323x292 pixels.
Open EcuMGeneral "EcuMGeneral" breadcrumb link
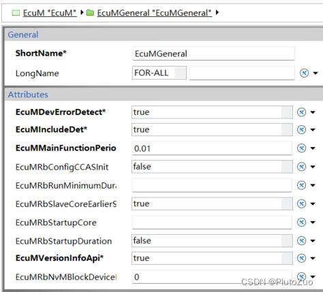tap(155, 13)
